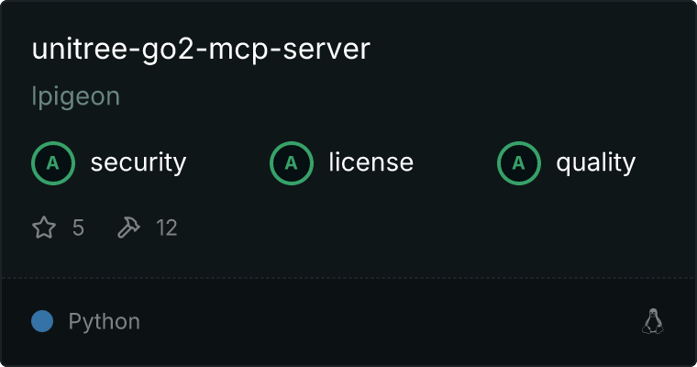Click the dashed divider line above Python

pos(348,278)
